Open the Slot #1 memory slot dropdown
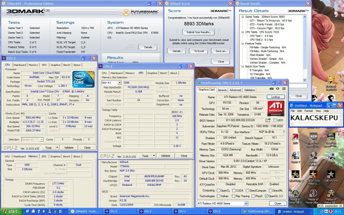This screenshot has height=215, width=344. (120, 83)
